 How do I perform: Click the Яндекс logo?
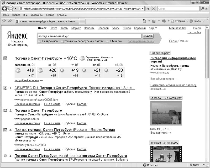tap(17, 35)
